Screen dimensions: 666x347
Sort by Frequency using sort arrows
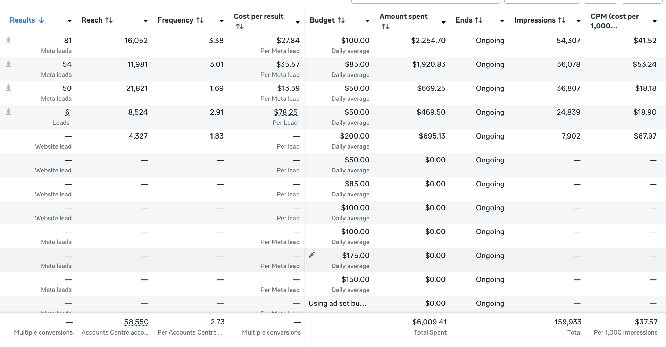(x=200, y=20)
